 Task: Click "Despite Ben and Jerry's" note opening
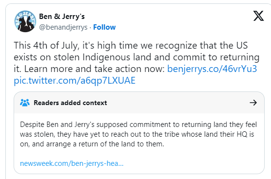[x=57, y=125]
